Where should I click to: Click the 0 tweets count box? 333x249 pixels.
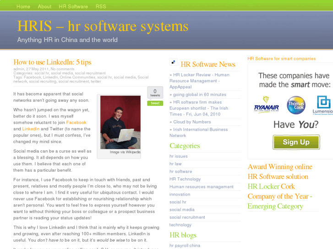tap(155, 92)
